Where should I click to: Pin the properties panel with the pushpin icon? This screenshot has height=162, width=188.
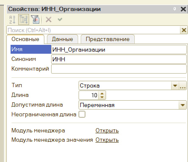coord(174,9)
